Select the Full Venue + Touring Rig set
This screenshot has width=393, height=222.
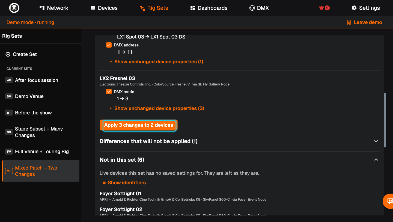point(41,152)
